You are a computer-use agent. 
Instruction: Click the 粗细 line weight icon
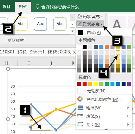pyautogui.click(x=80, y=107)
